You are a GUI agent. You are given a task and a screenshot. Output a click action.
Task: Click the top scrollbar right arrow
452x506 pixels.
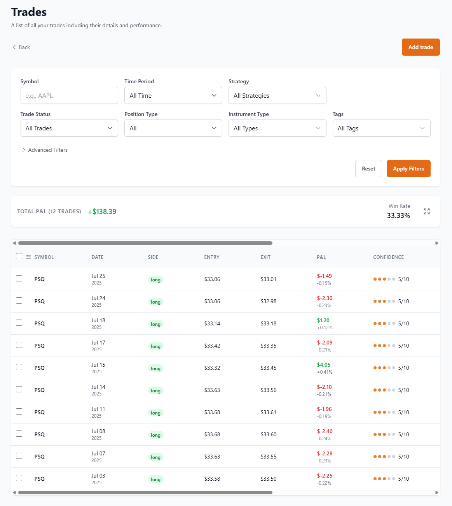pos(436,243)
